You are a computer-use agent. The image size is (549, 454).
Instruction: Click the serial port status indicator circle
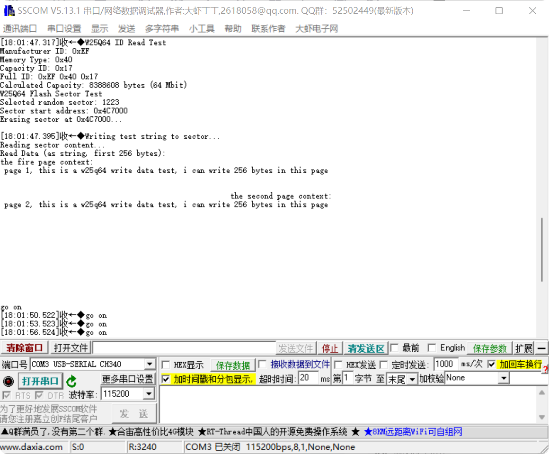[8, 380]
